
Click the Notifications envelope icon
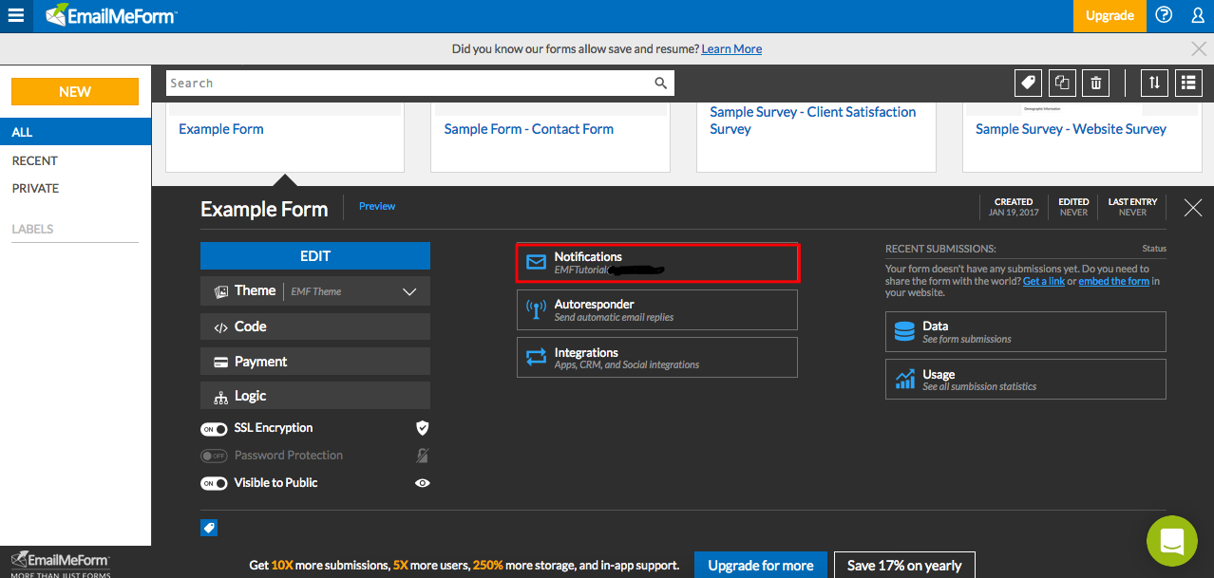(x=537, y=263)
